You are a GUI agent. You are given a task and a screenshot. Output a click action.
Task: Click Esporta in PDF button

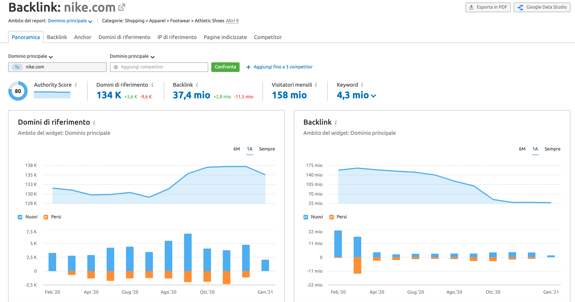488,7
